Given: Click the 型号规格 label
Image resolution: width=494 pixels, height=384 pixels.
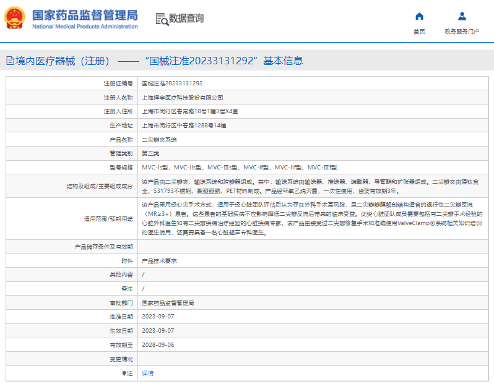Looking at the screenshot, I should point(121,168).
